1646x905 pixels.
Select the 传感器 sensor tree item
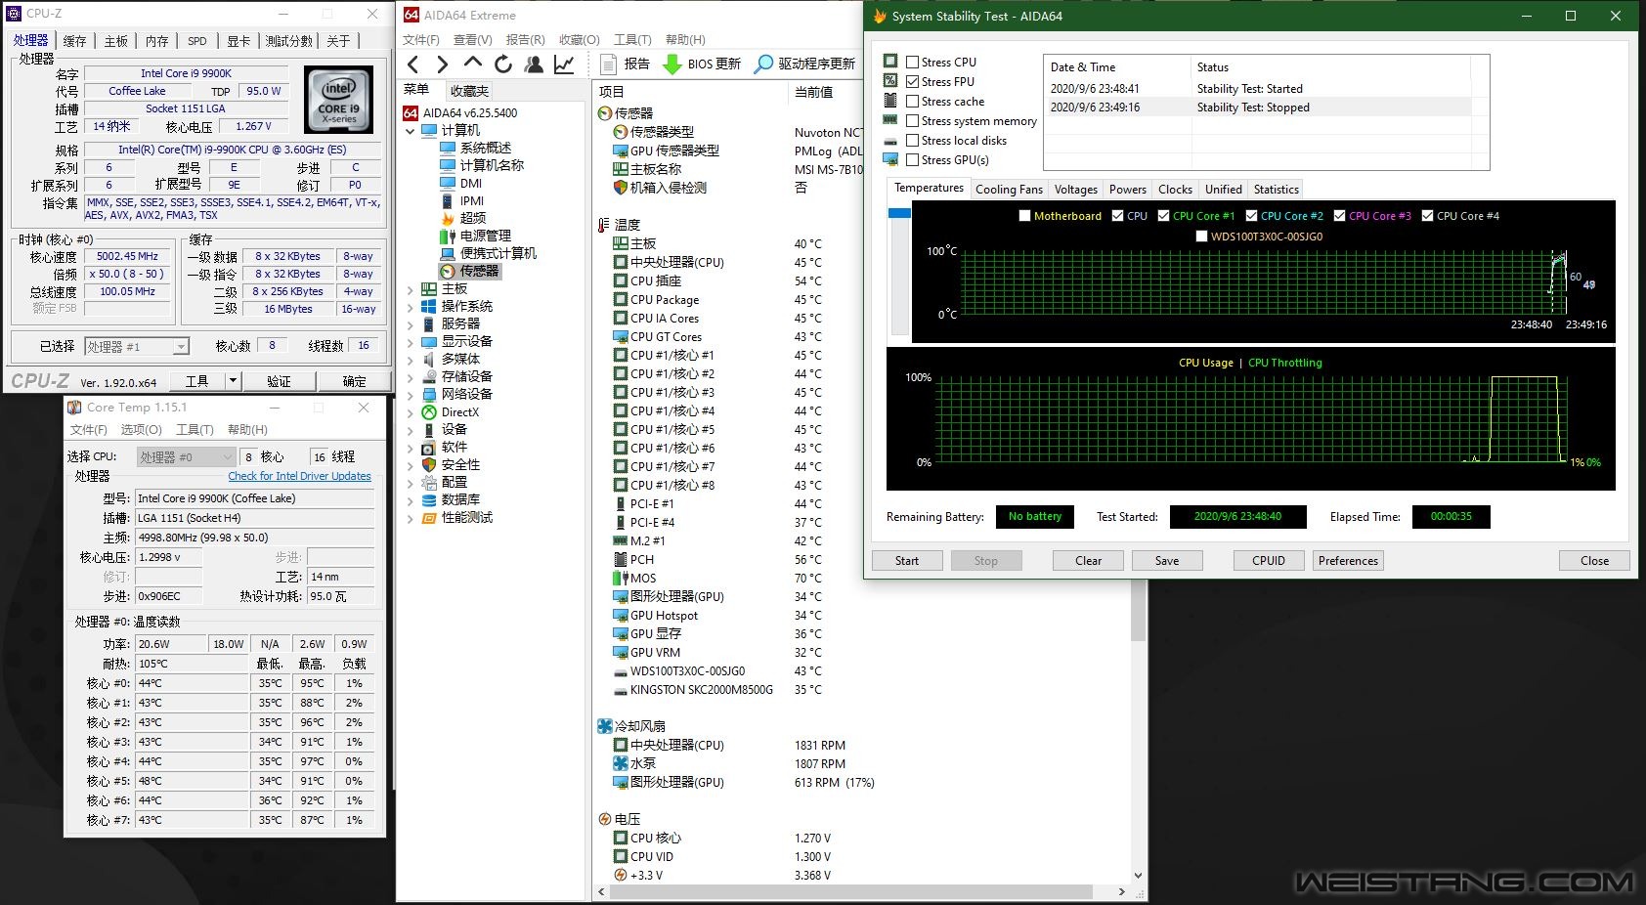[479, 271]
